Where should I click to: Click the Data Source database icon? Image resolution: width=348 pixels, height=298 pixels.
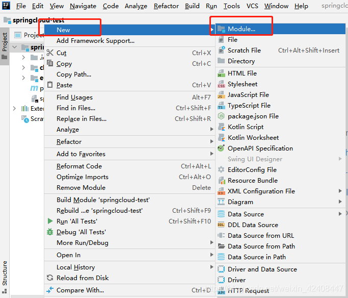tap(221, 214)
